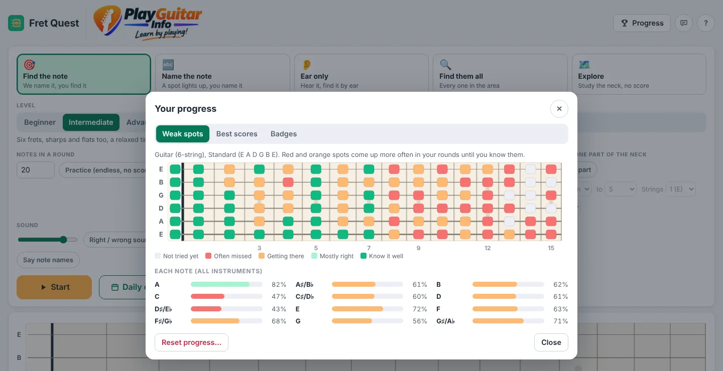Open Progress from the header trophy button
Viewport: 723px width, 371px height.
642,23
